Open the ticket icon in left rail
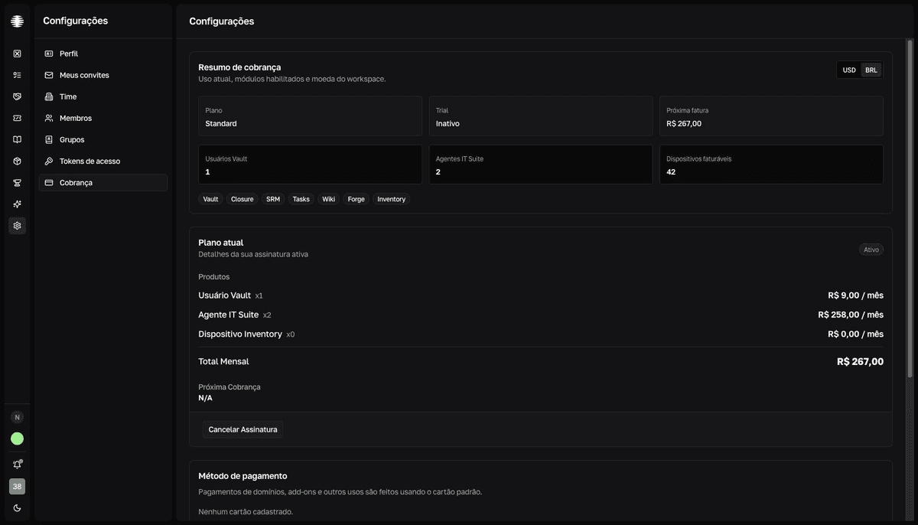Viewport: 918px width, 525px height. [x=17, y=118]
